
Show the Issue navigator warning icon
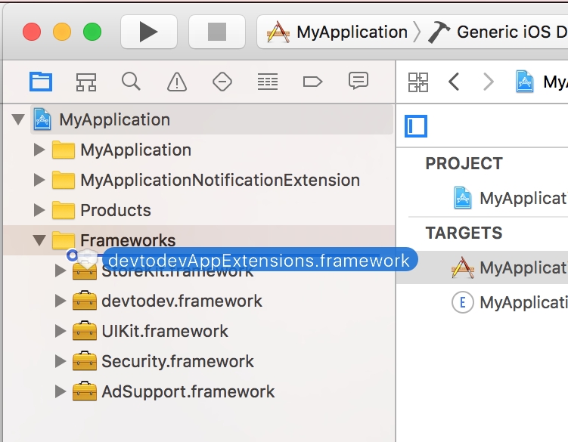point(177,82)
